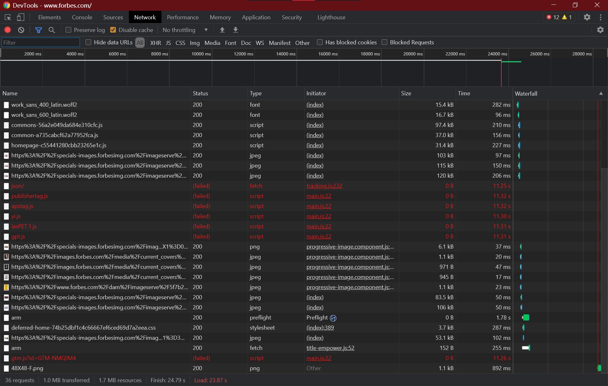Select the inspect element picker icon
The height and width of the screenshot is (386, 608).
[8, 17]
